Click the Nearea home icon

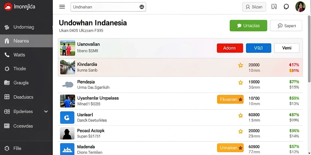pos(7,41)
